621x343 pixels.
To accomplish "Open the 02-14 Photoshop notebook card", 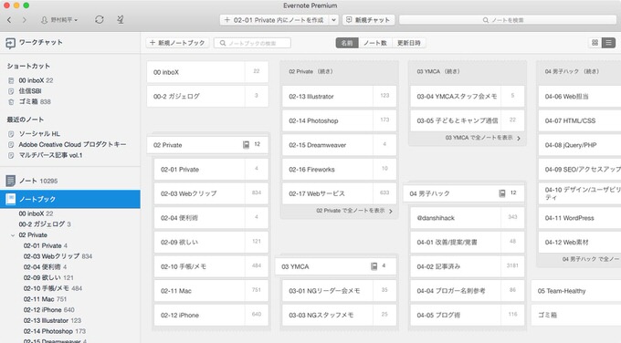I will (340, 120).
